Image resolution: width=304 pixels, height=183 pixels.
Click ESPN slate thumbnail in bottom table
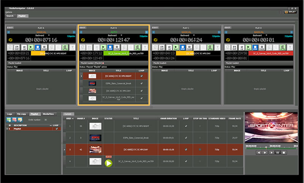95,138
